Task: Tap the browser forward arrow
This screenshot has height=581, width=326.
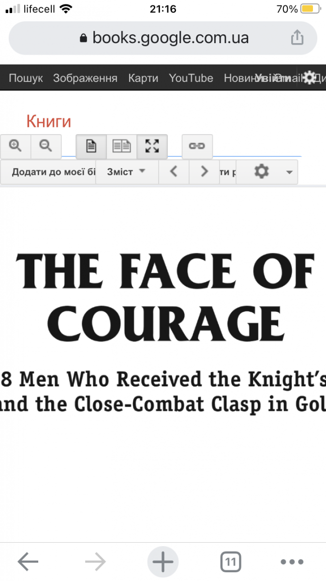Action: (95, 562)
